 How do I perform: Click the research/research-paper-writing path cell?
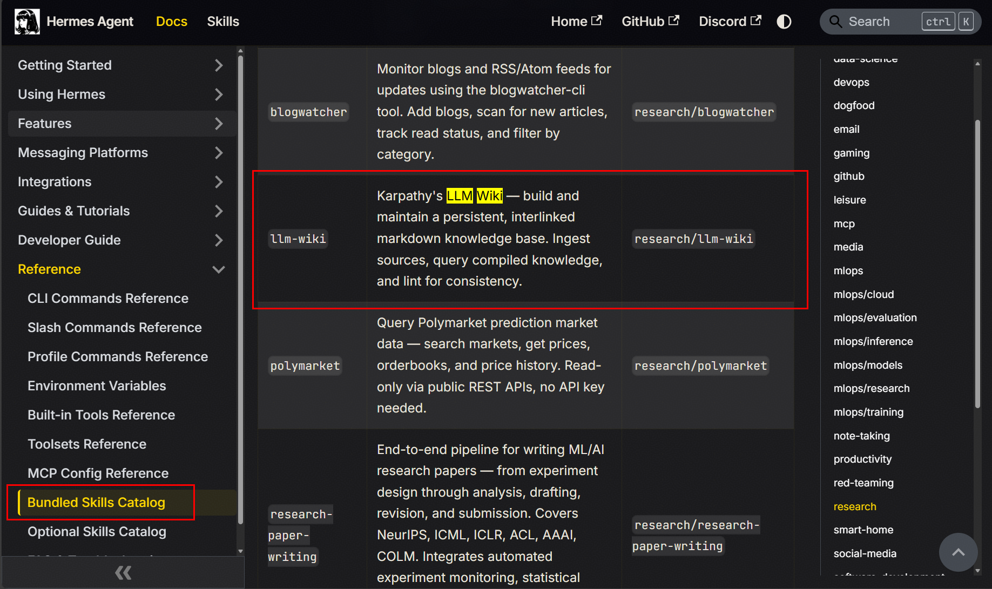(x=696, y=536)
